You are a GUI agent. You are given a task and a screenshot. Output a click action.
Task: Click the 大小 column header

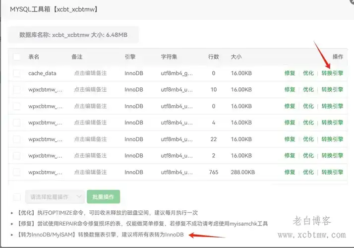(236, 57)
